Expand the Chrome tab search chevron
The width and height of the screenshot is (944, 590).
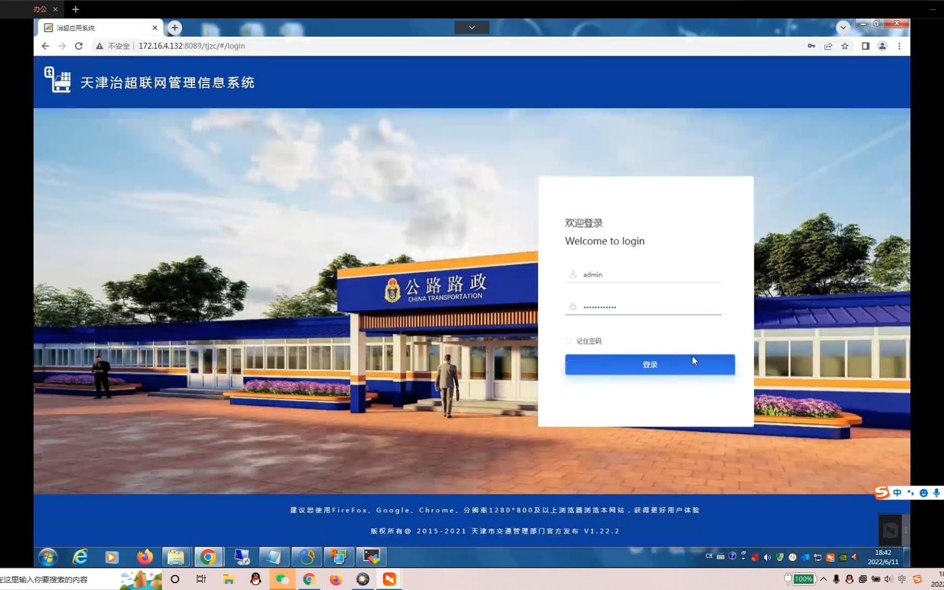(843, 27)
